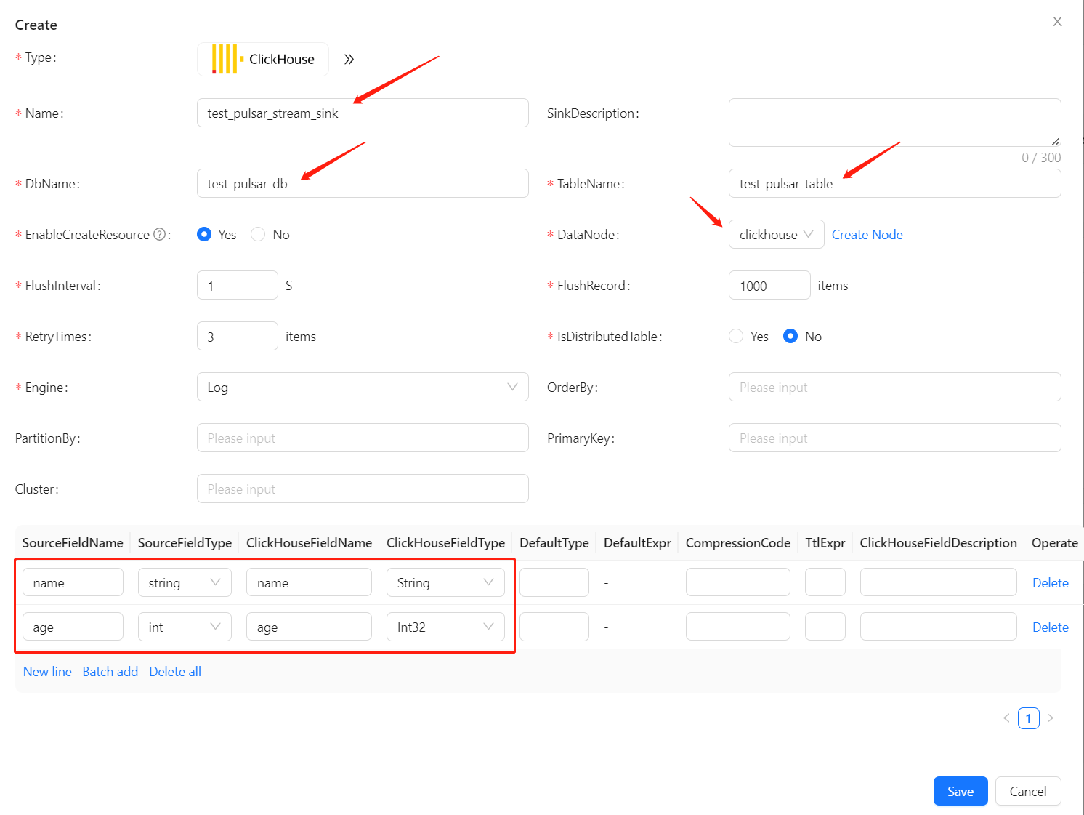Open the DataNode clickhouse dropdown

click(x=775, y=235)
